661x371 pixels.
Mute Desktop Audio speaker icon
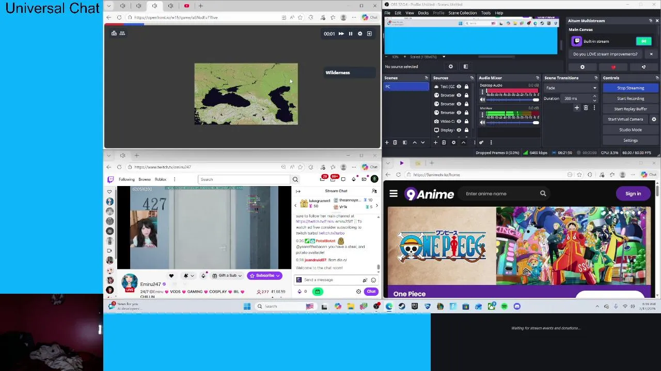(482, 99)
